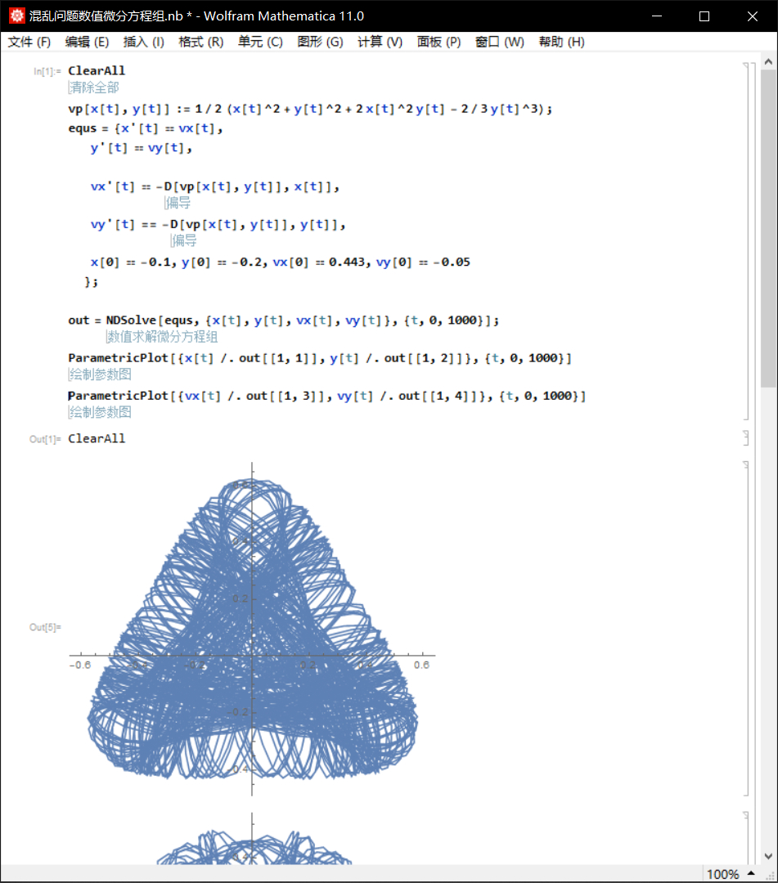Click the -0.6 label on the plot's x-axis
The height and width of the screenshot is (883, 778).
(x=80, y=665)
